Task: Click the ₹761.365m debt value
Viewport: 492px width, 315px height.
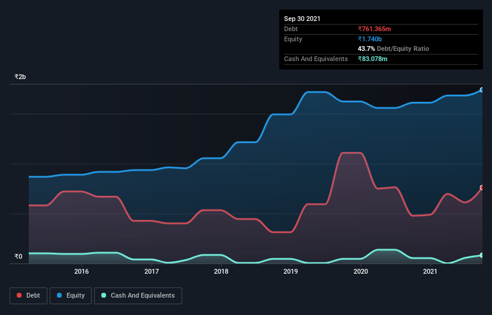Action: point(375,29)
